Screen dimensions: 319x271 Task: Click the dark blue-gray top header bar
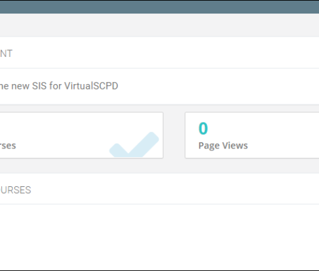(x=159, y=7)
